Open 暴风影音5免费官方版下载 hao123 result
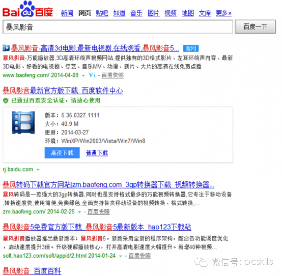Image resolution: width=282 pixels, height=276 pixels. click(97, 227)
